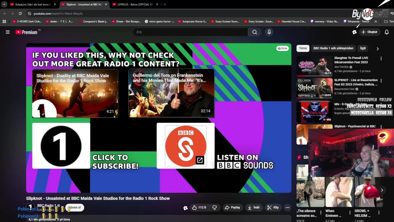
Task: Switch to the Kolpaçino Sabri abi browser tab
Action: [x=33, y=4]
